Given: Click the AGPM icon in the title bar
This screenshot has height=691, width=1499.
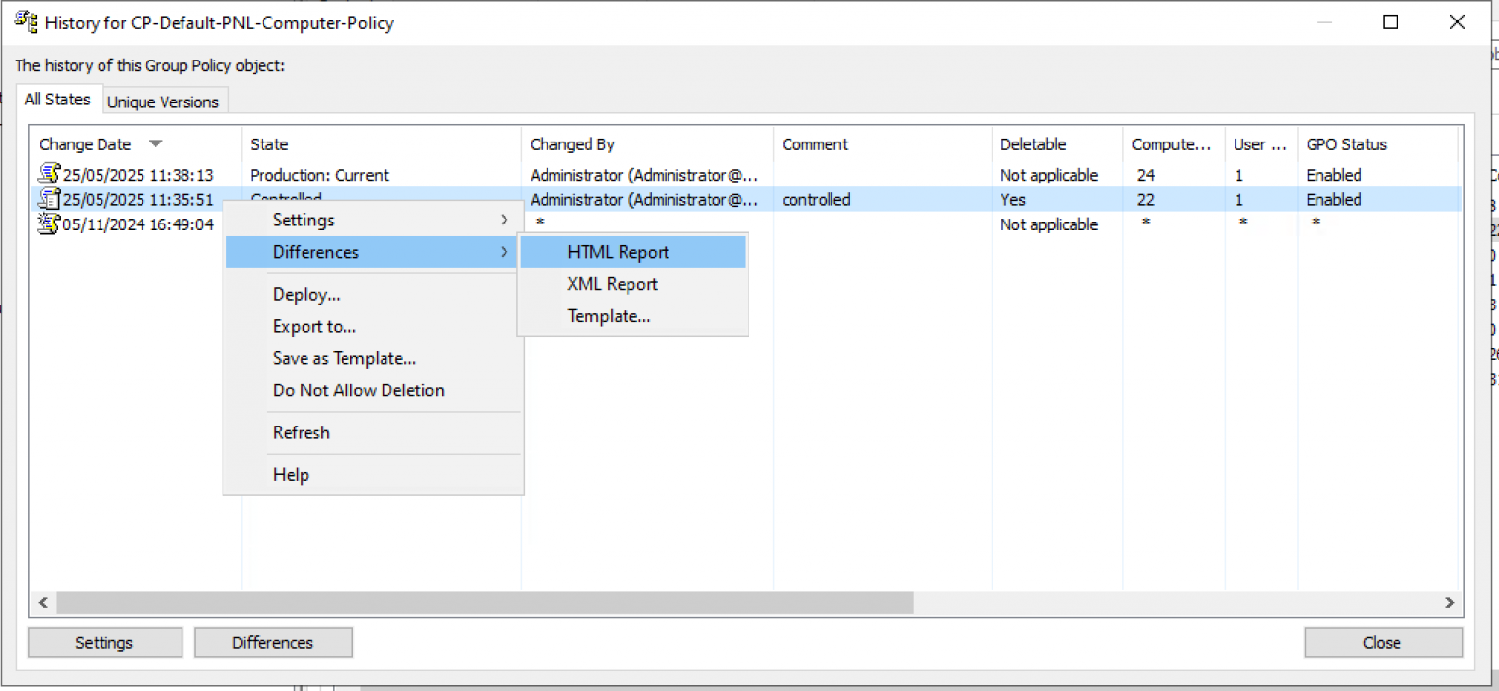Looking at the screenshot, I should click(x=26, y=21).
